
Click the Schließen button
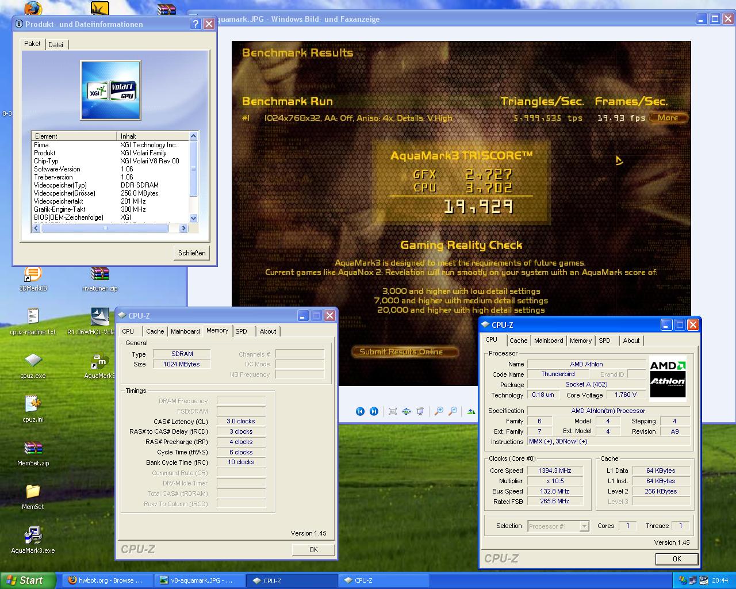point(192,253)
